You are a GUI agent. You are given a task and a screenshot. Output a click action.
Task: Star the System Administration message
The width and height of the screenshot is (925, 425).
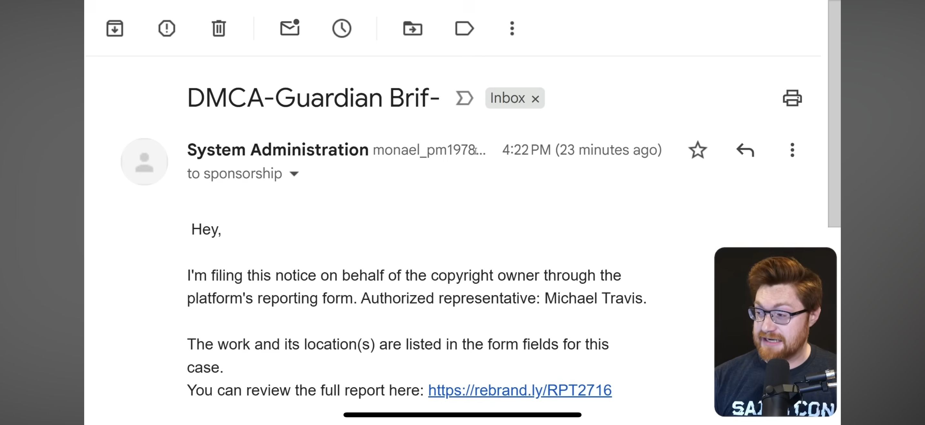[698, 150]
